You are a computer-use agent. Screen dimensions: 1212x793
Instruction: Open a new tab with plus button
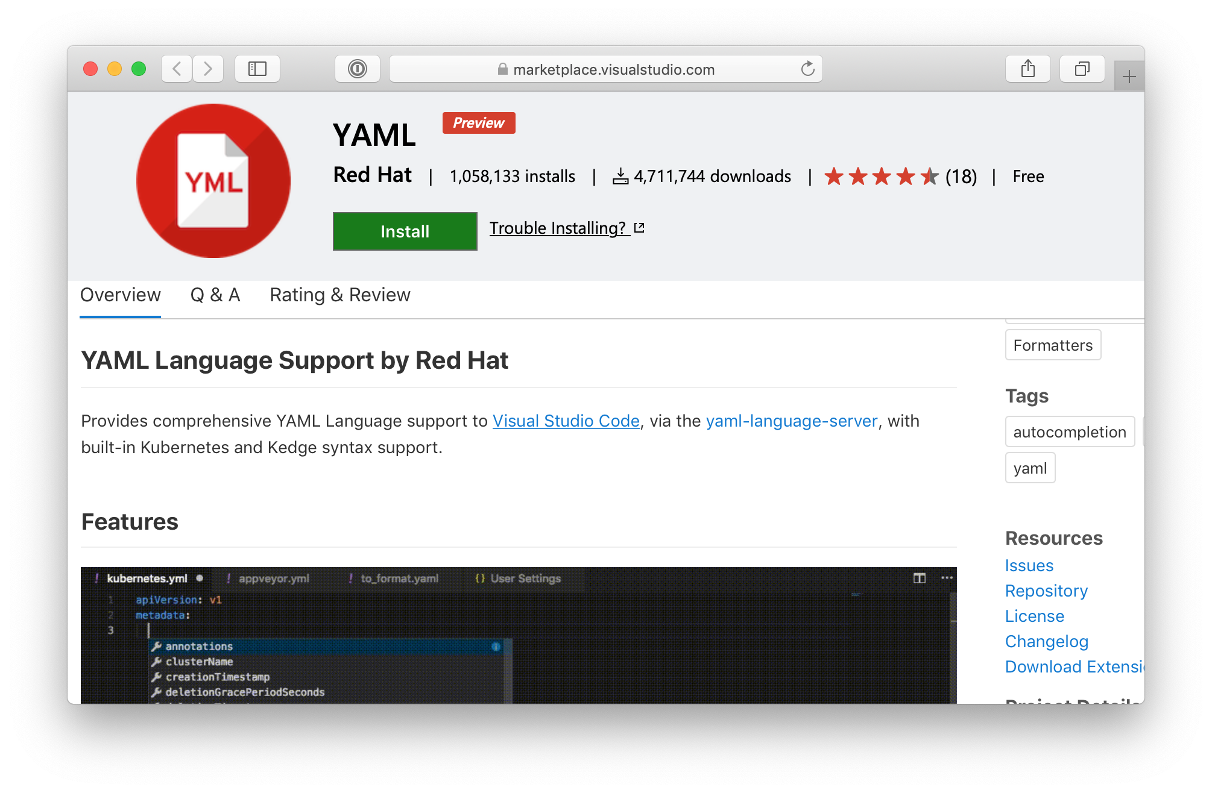click(1129, 77)
